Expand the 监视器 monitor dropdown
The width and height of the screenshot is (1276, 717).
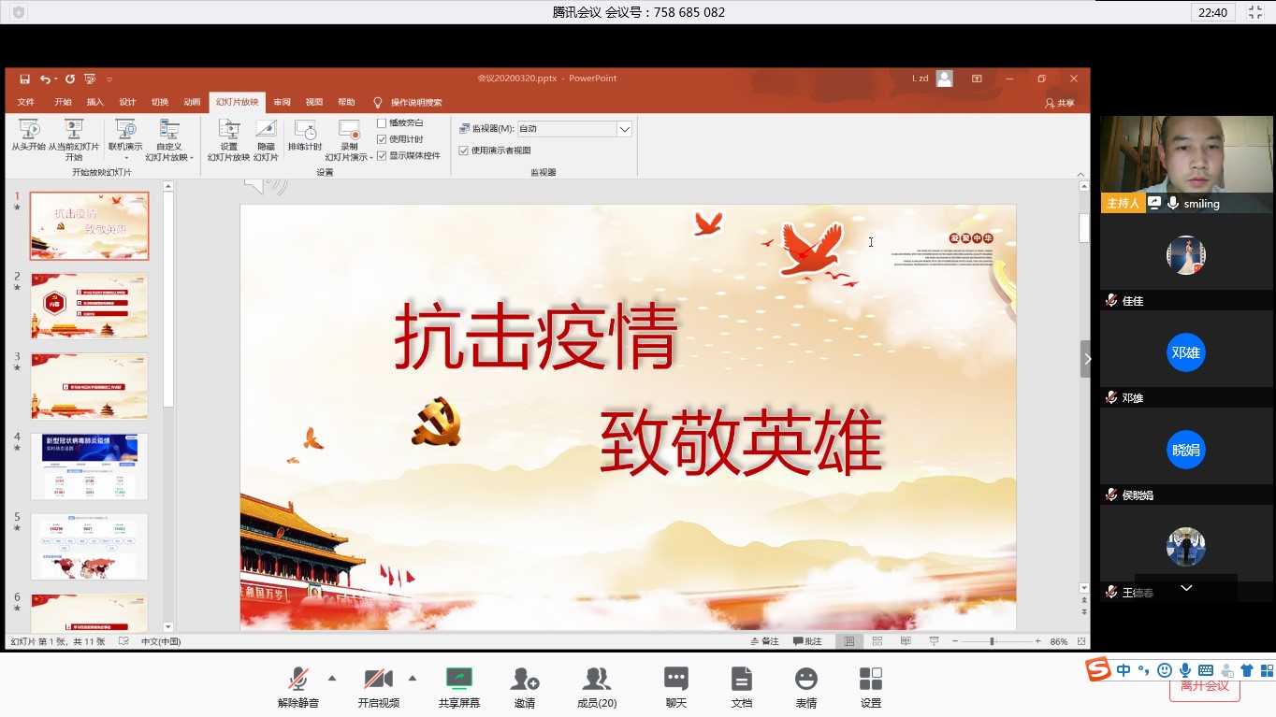[624, 129]
